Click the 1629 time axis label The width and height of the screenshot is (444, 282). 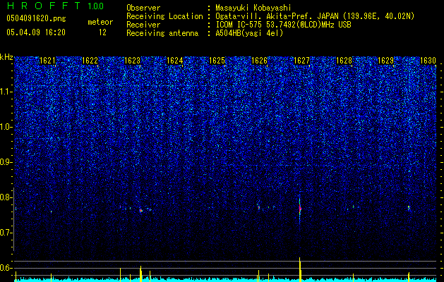(x=386, y=61)
